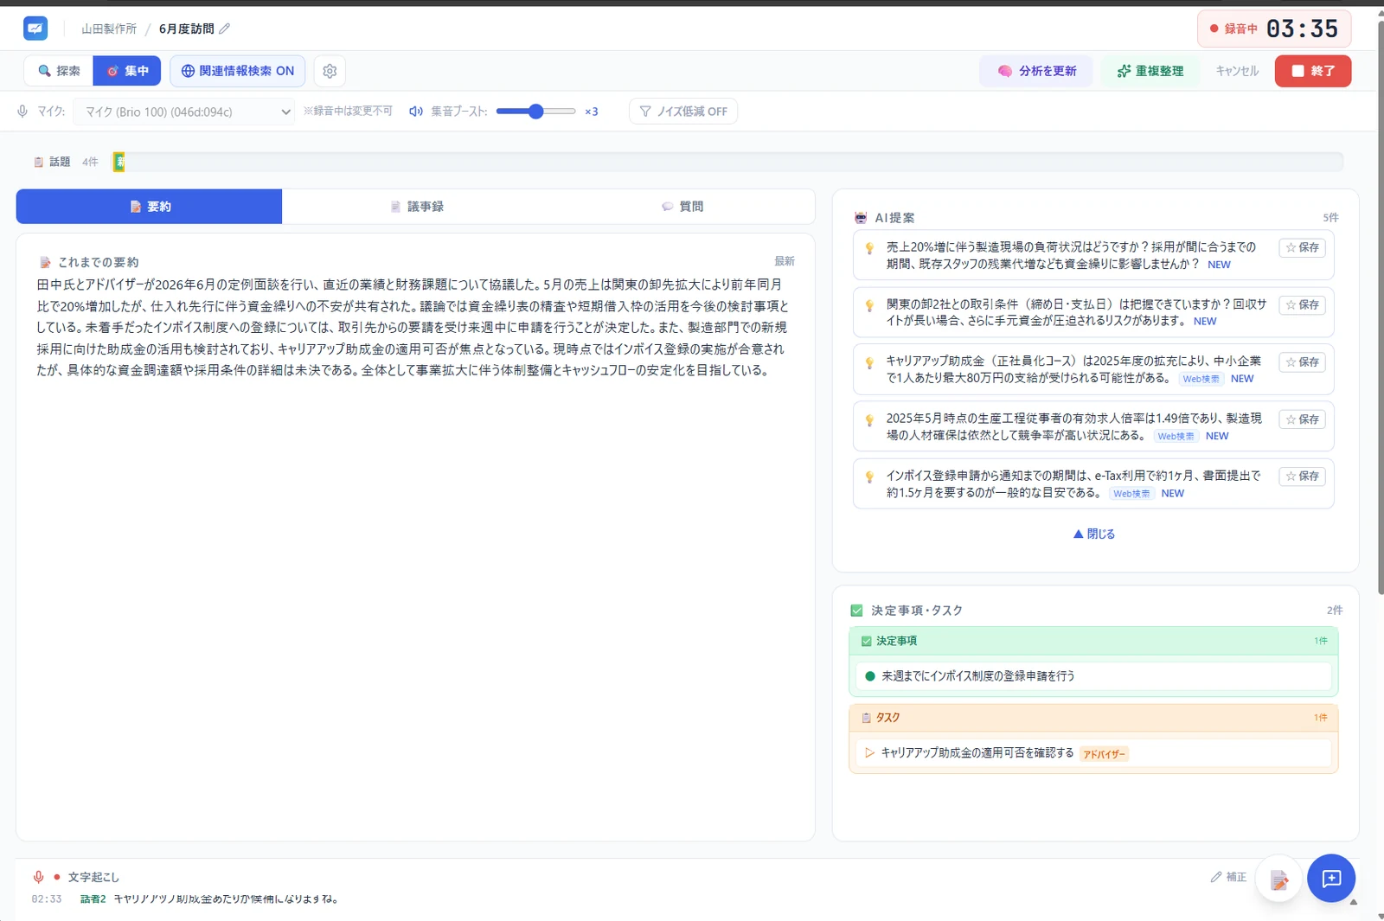Click 補正 in transcription bar
Viewport: 1384px width, 921px height.
[x=1228, y=877]
